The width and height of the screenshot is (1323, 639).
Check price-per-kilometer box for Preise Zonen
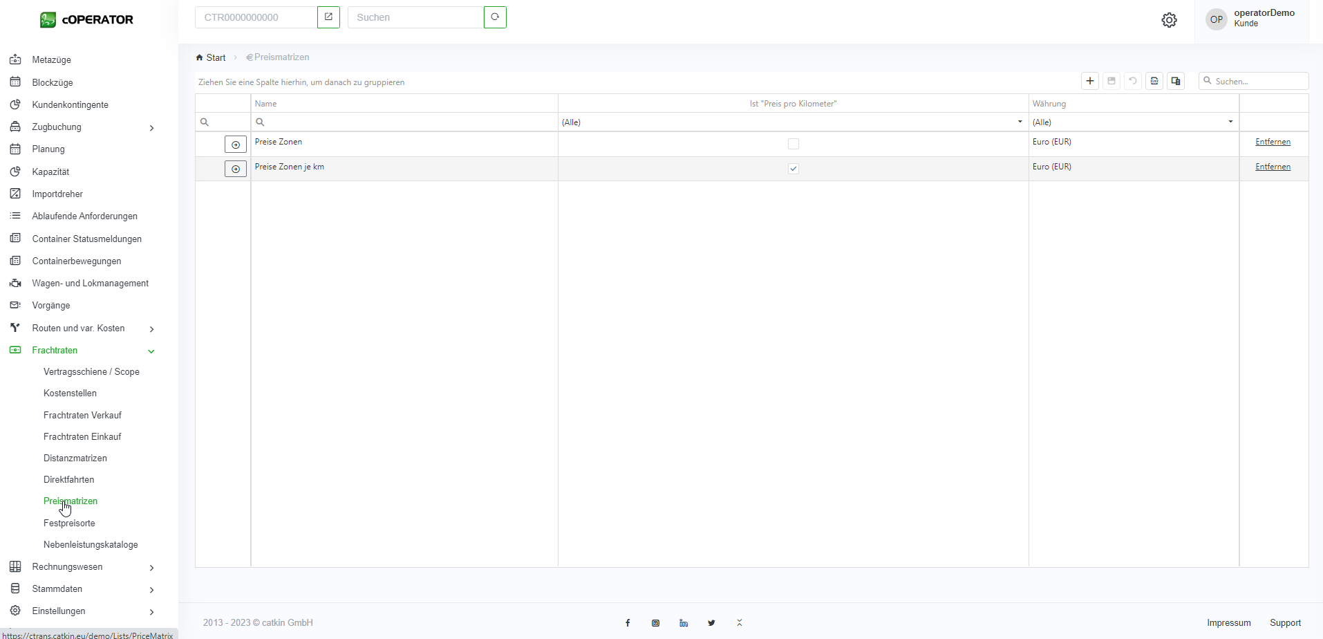pyautogui.click(x=794, y=144)
